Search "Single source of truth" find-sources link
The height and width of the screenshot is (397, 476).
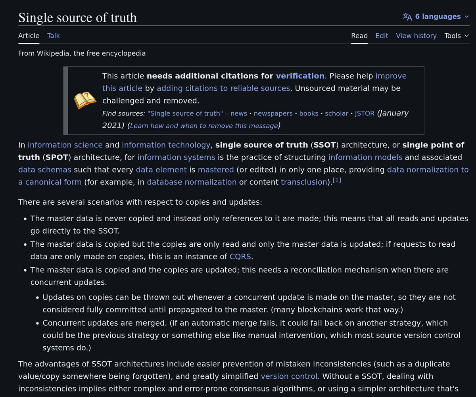click(x=185, y=113)
